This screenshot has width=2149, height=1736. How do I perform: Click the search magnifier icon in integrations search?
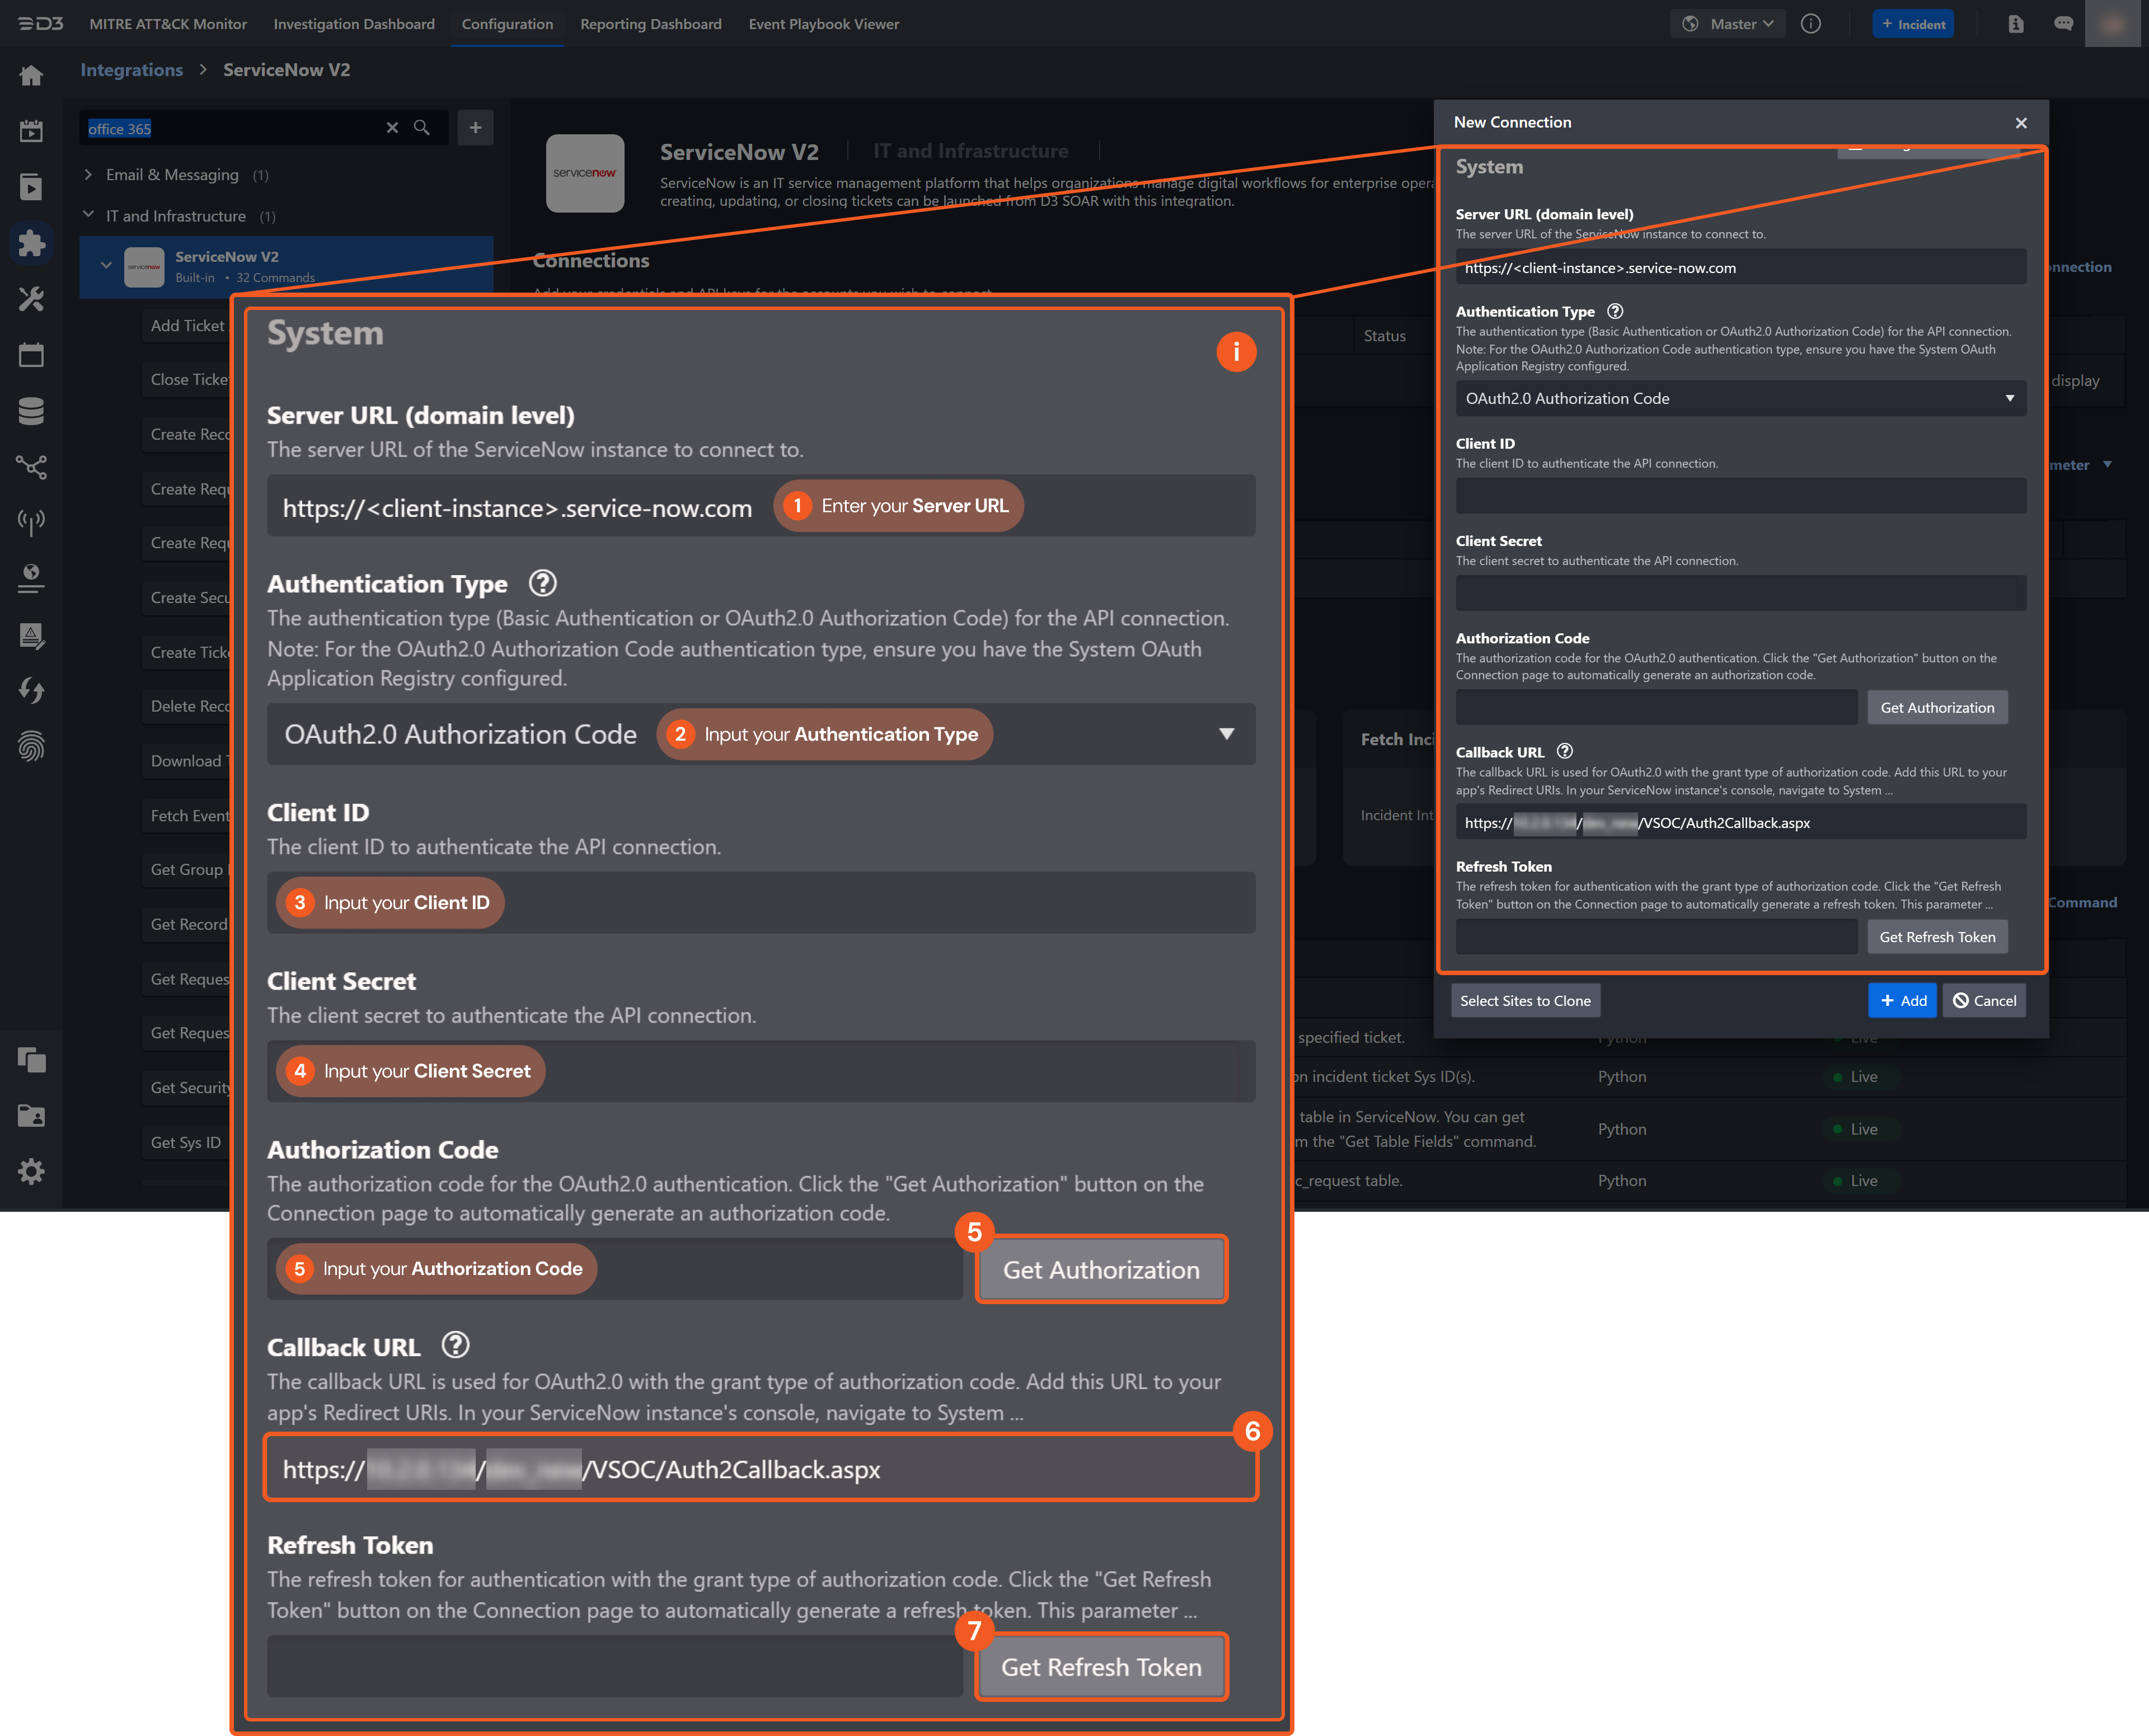pos(422,128)
